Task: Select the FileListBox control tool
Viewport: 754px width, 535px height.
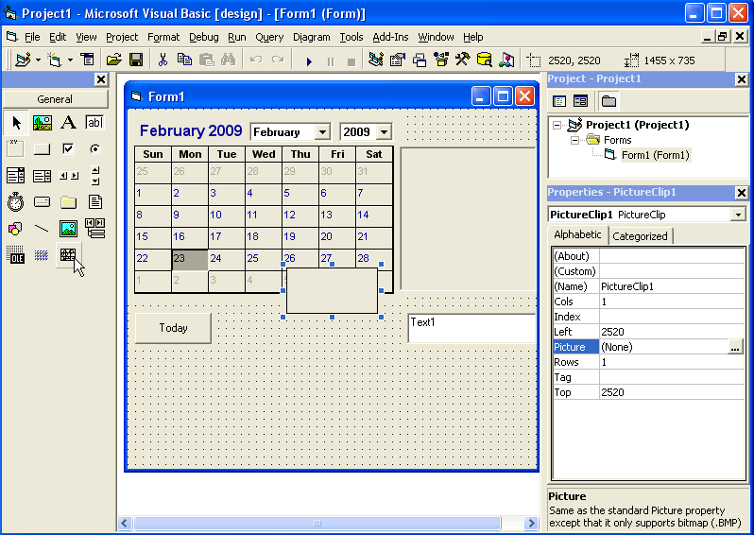Action: tap(94, 202)
